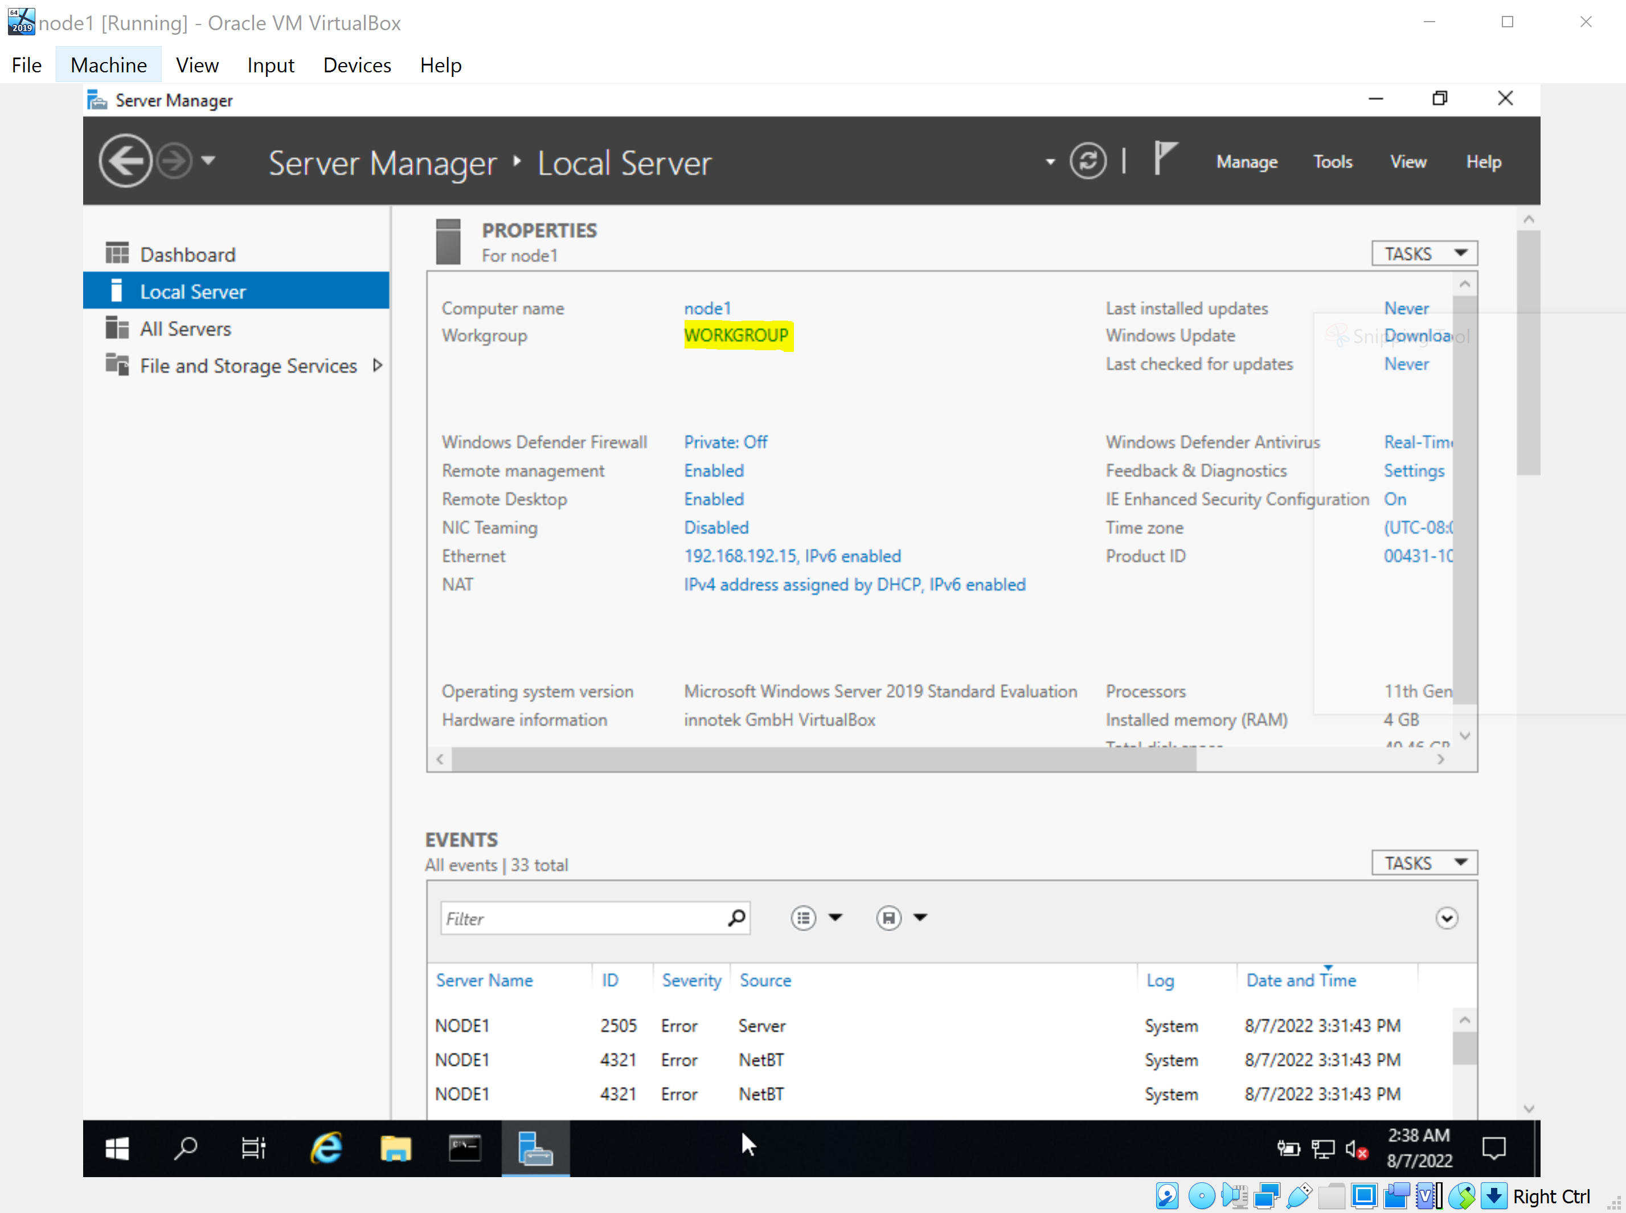Click Remote management Enabled link
Screen dimensions: 1626x1213
coord(714,470)
